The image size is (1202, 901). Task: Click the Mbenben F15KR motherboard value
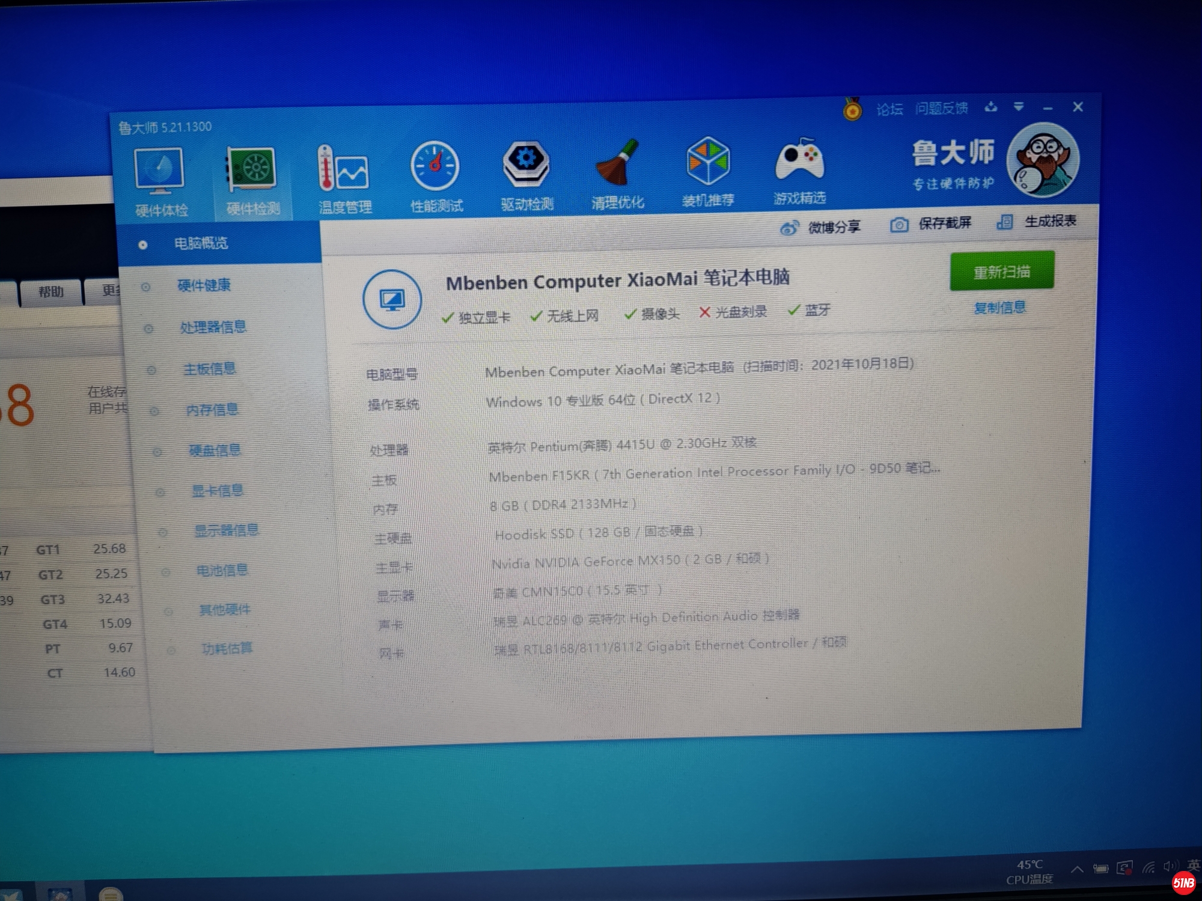[x=715, y=472]
